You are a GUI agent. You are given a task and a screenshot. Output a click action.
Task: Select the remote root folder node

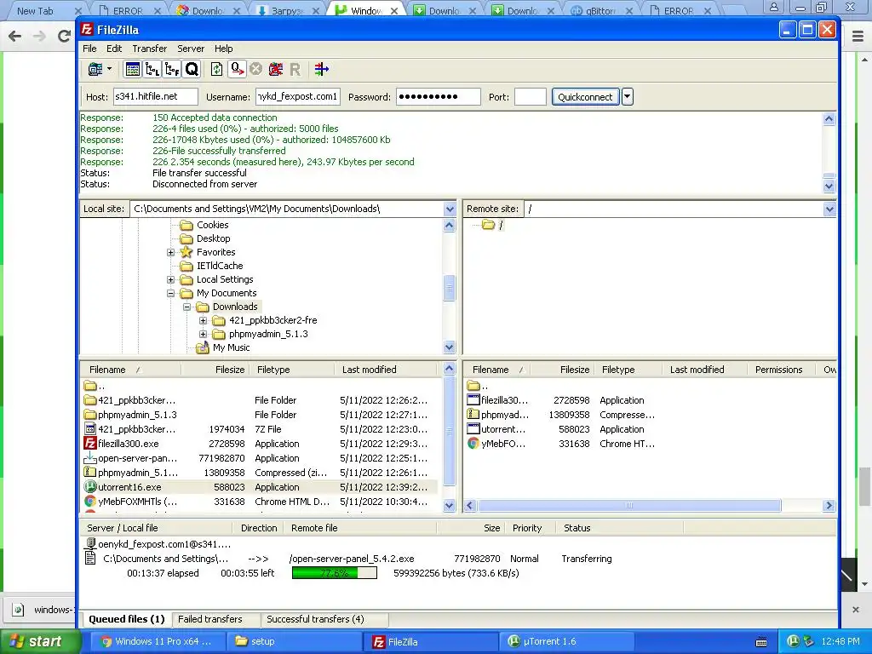501,225
